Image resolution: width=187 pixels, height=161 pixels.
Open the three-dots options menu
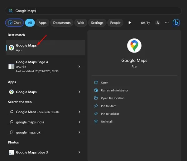(167, 23)
